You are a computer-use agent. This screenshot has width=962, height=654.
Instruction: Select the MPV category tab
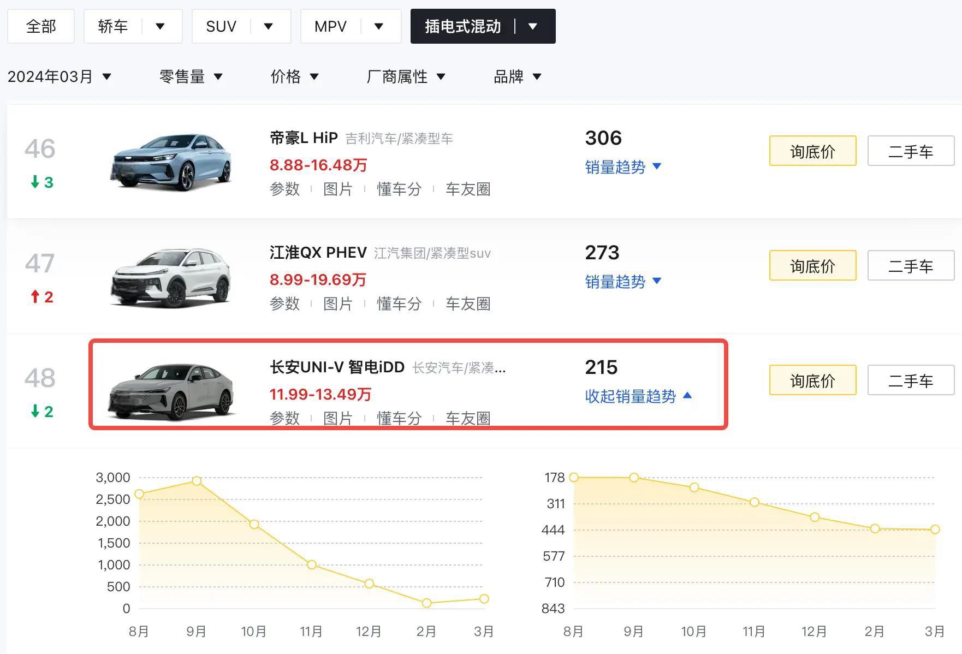[x=330, y=26]
